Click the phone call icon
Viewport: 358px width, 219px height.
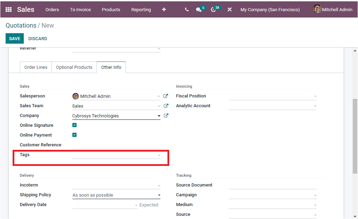[x=186, y=9]
